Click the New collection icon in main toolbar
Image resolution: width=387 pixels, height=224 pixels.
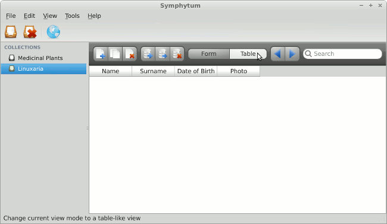click(x=11, y=32)
